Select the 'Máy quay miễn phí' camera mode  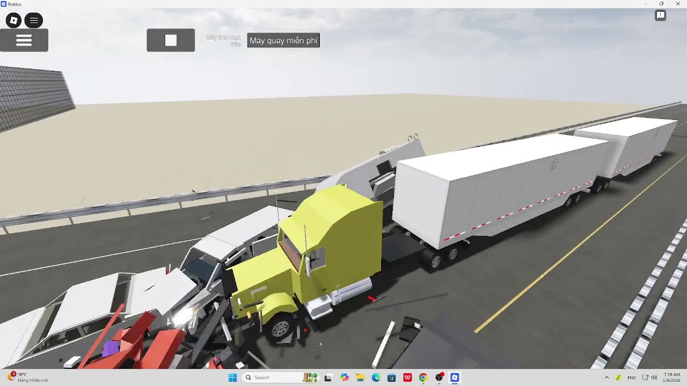pos(283,41)
